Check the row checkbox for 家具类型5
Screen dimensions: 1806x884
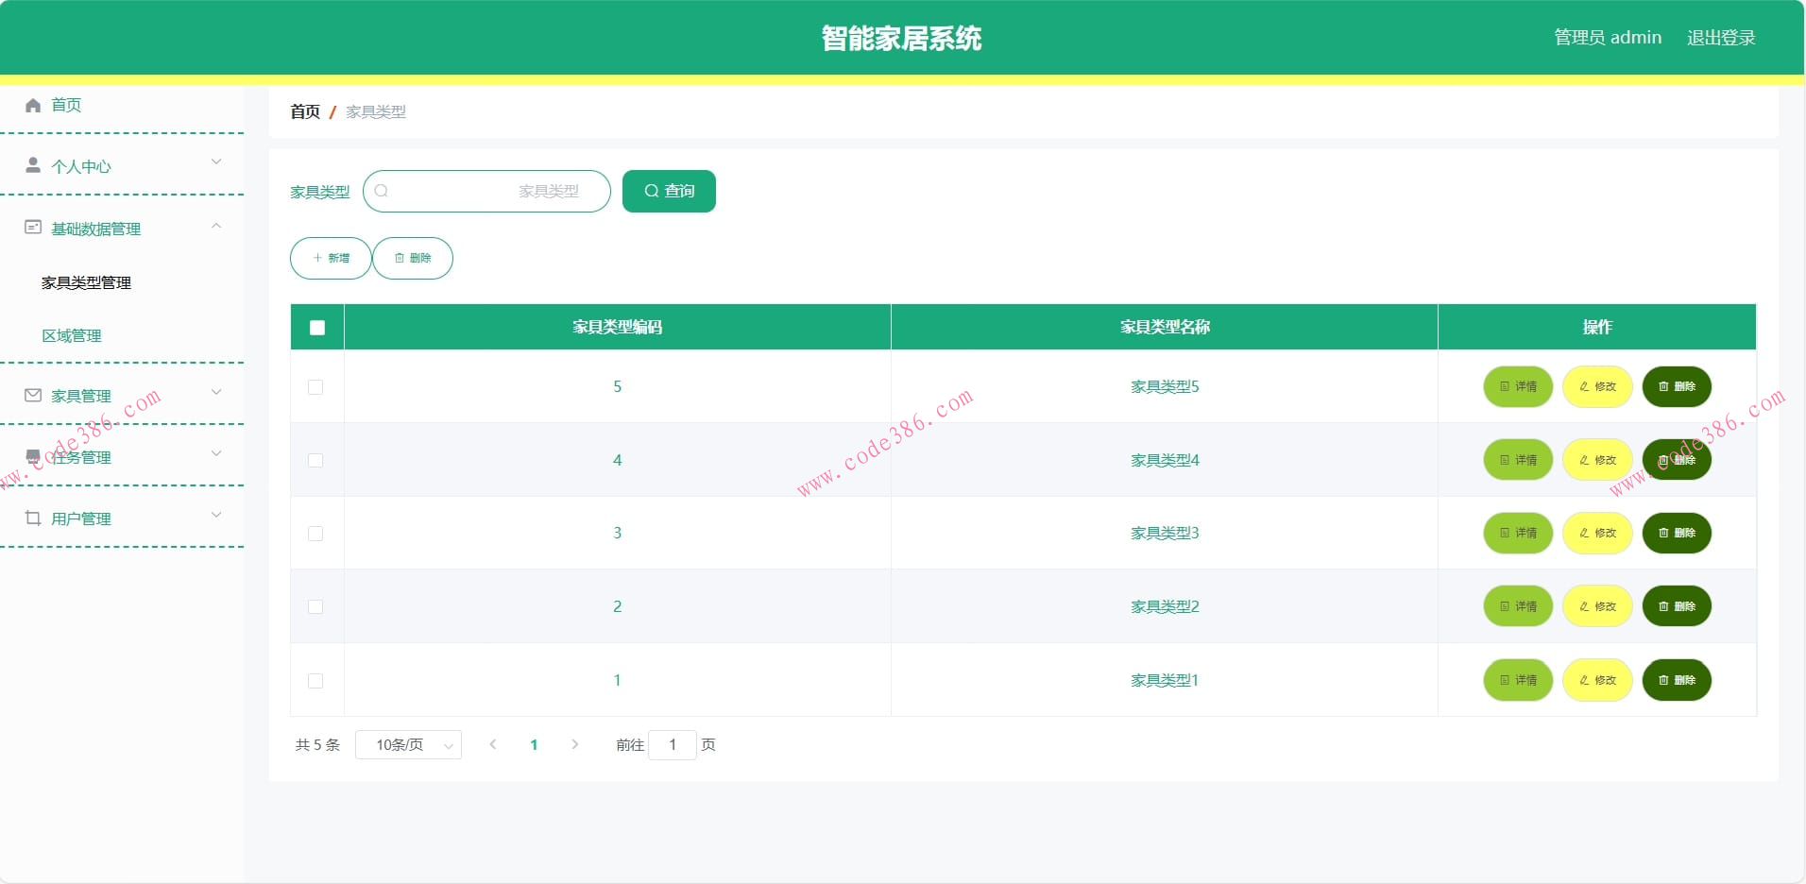tap(316, 387)
